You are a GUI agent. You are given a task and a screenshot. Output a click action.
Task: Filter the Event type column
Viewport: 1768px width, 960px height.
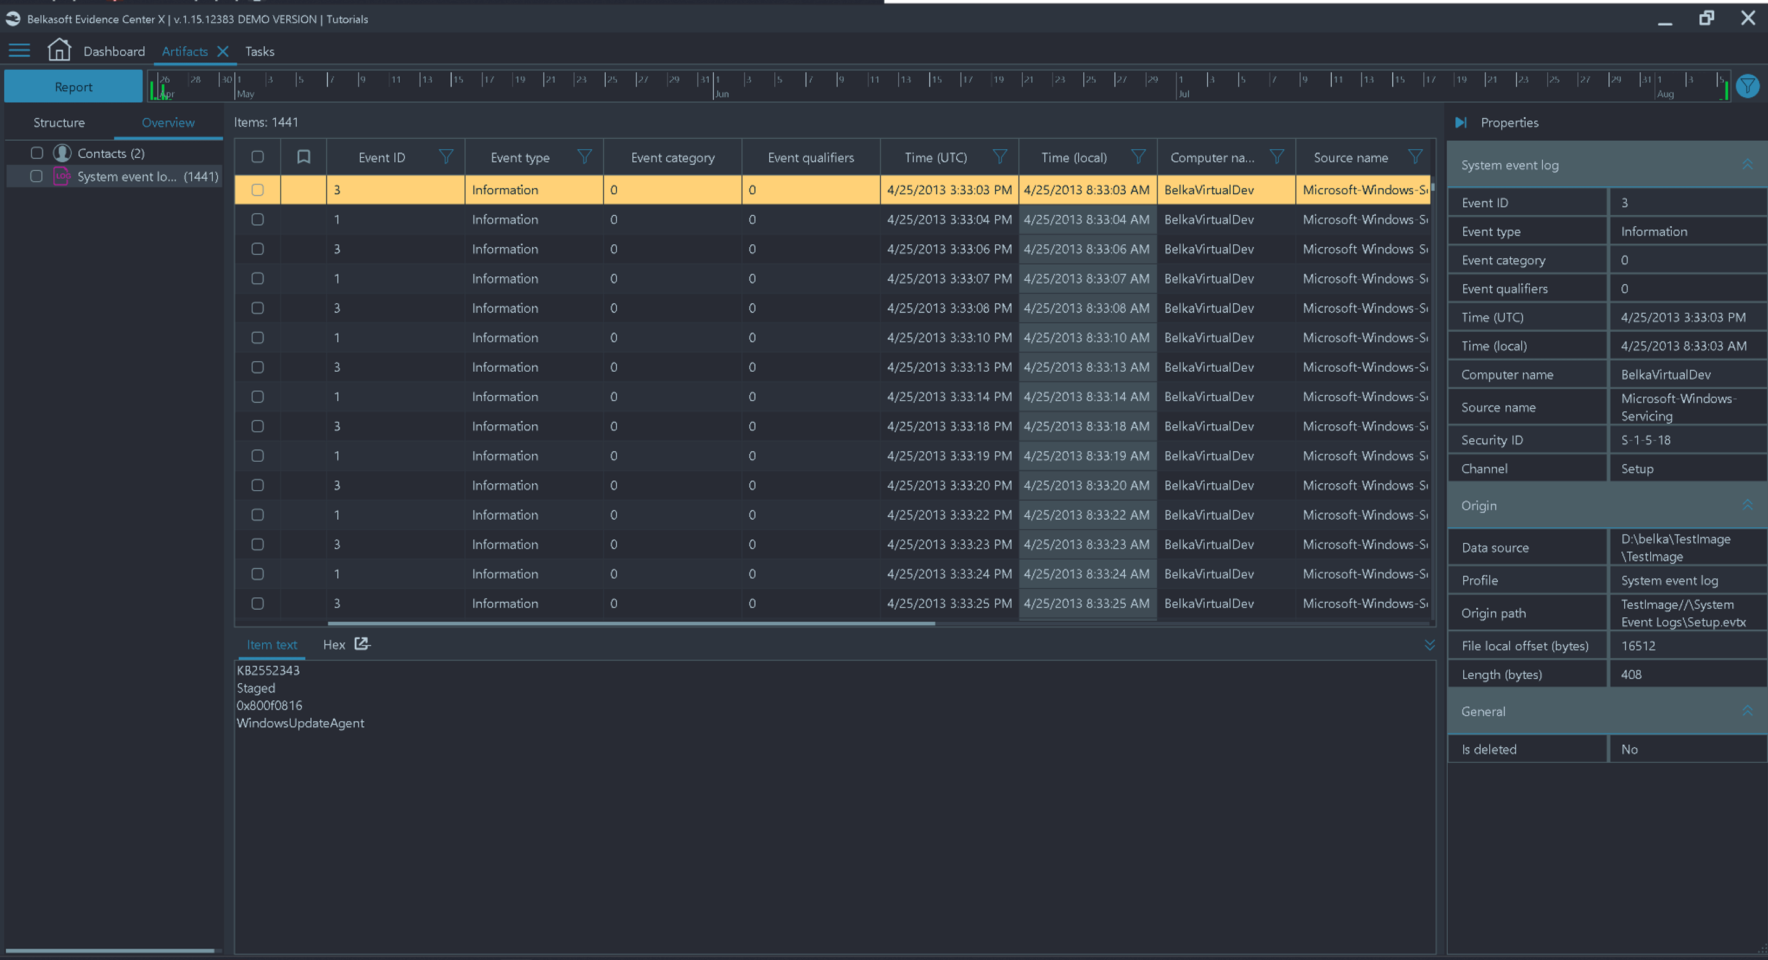coord(584,157)
